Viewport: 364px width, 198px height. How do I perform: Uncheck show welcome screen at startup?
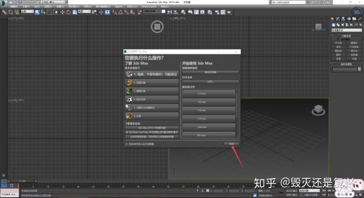tap(126, 144)
